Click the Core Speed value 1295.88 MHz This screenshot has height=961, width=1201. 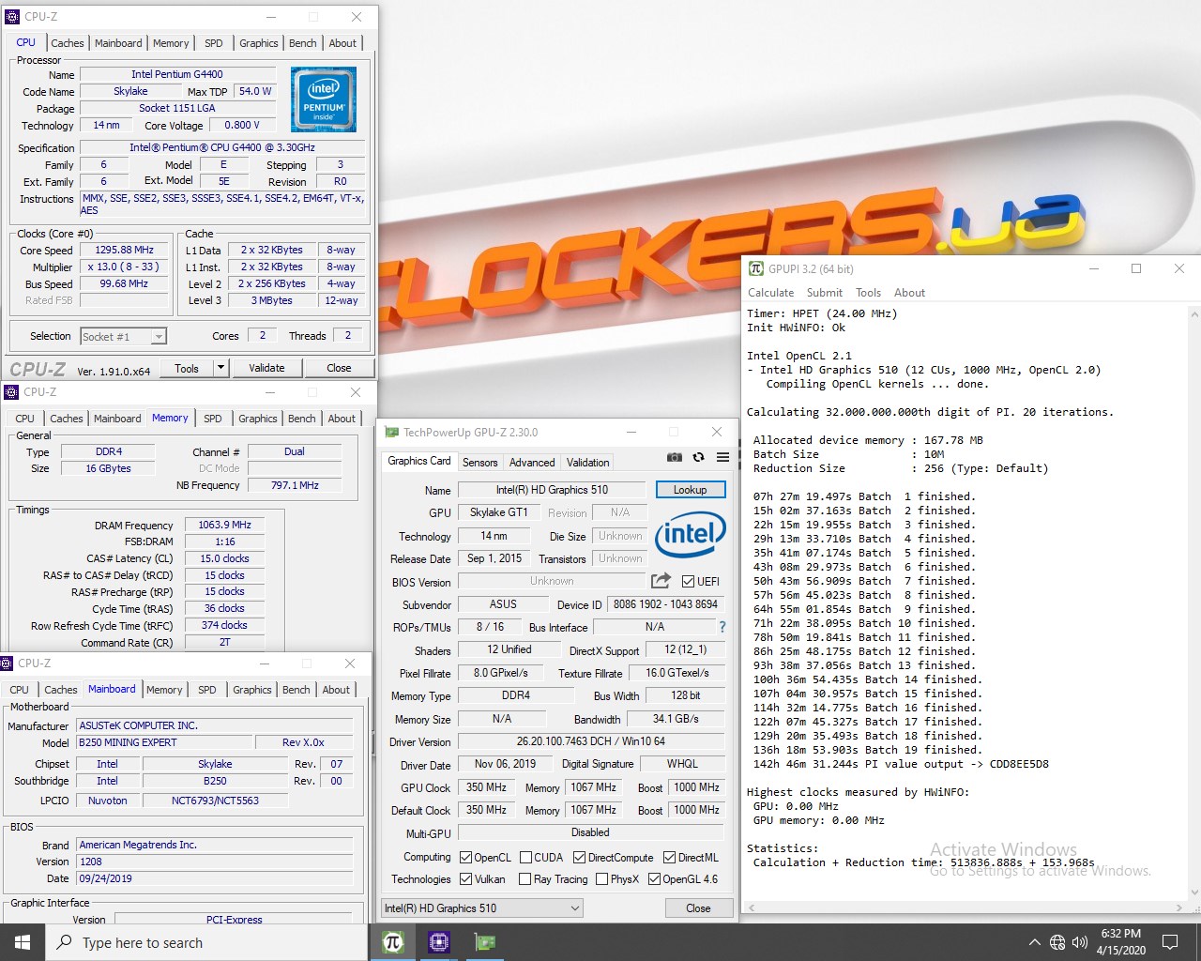pos(124,251)
